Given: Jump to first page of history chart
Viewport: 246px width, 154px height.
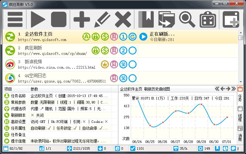Looking at the screenshot, I should 217,89.
